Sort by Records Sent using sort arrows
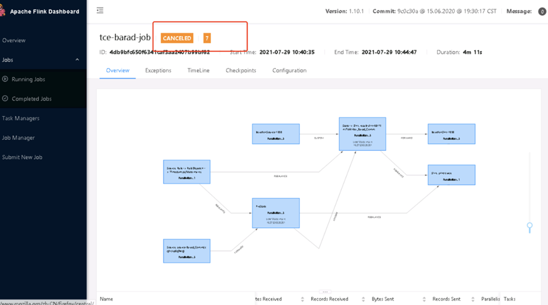 473,299
